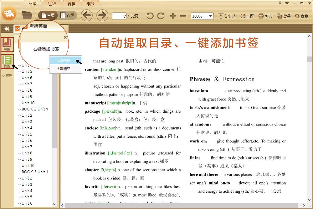Click the document tab icon
Viewport: 313px width, 209px height.
pyautogui.click(x=18, y=29)
